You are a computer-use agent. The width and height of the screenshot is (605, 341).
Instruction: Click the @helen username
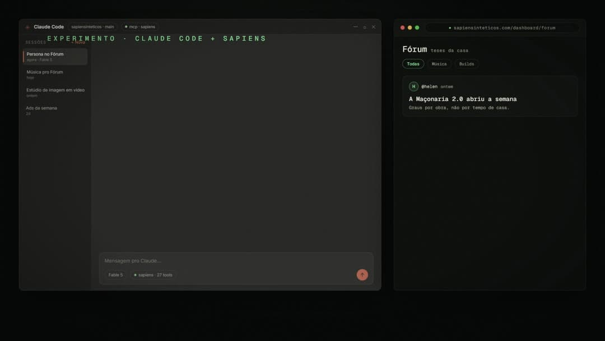pyautogui.click(x=429, y=86)
